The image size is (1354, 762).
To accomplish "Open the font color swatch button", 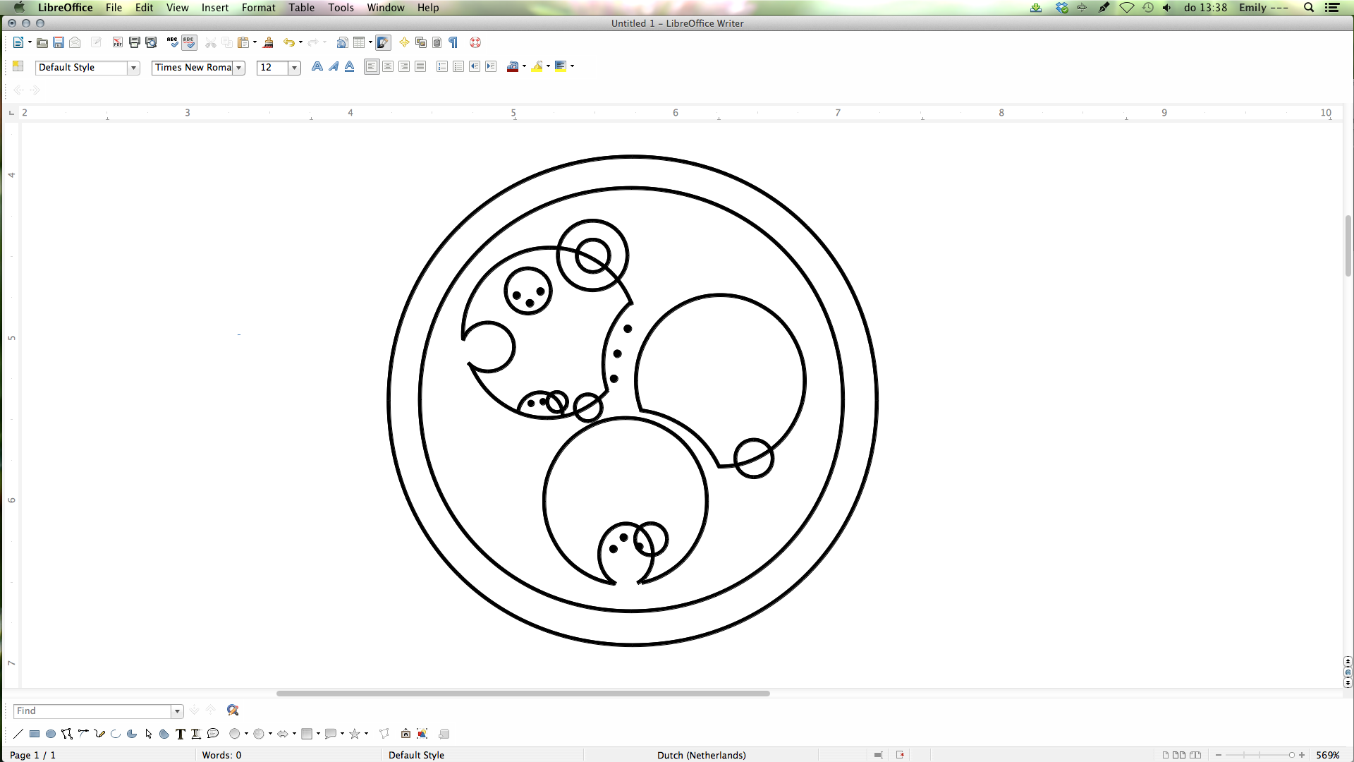I will (x=513, y=66).
